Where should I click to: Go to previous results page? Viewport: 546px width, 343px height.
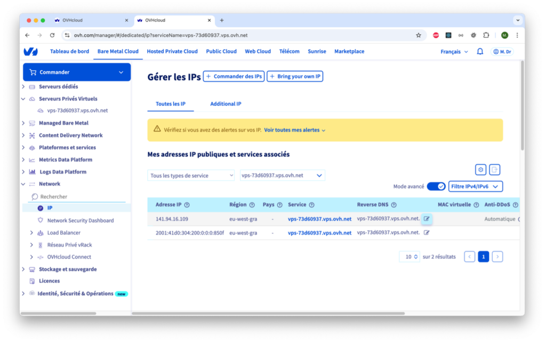[469, 257]
